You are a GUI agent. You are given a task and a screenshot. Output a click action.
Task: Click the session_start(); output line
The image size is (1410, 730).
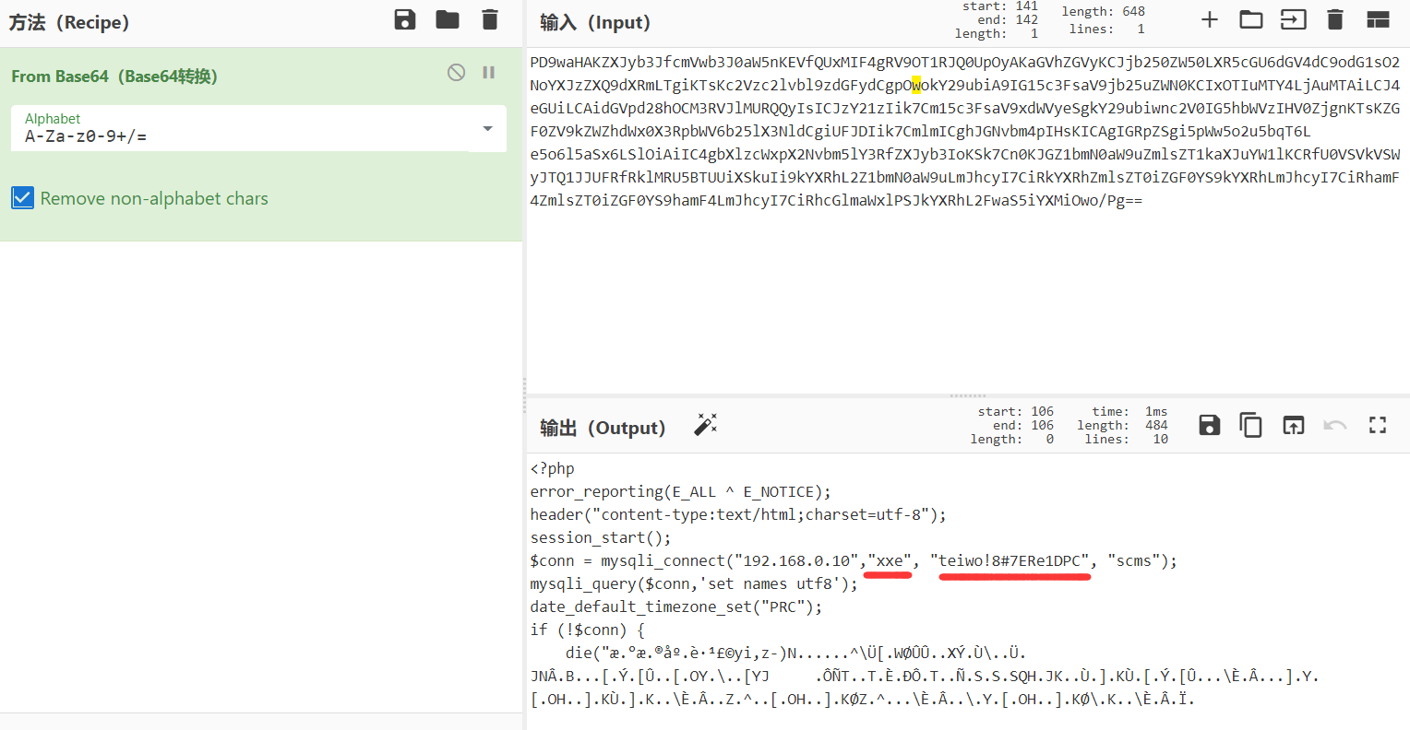point(601,537)
